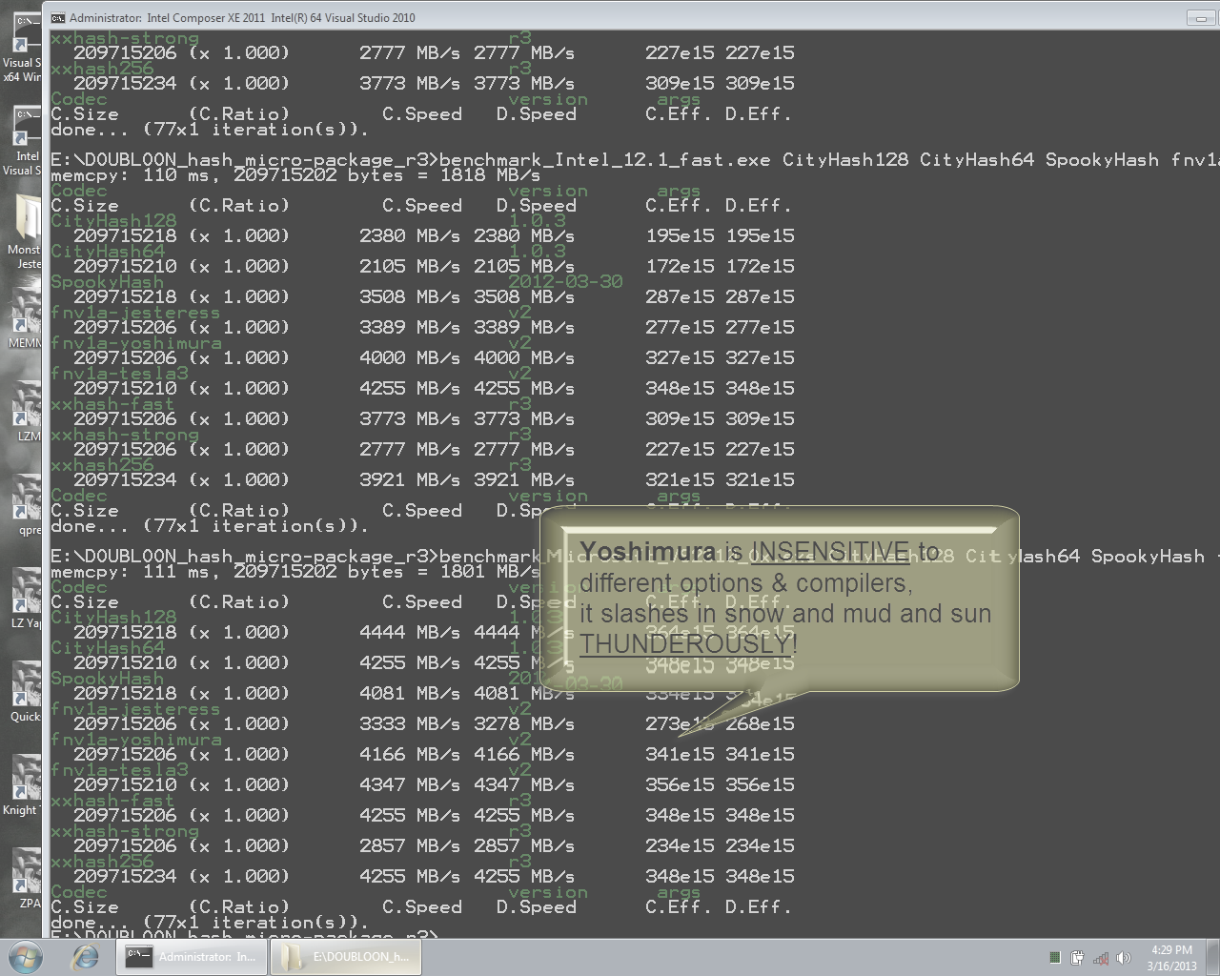This screenshot has width=1220, height=976.
Task: Click the '2857 MB/s' C.Speed value
Action: point(410,845)
